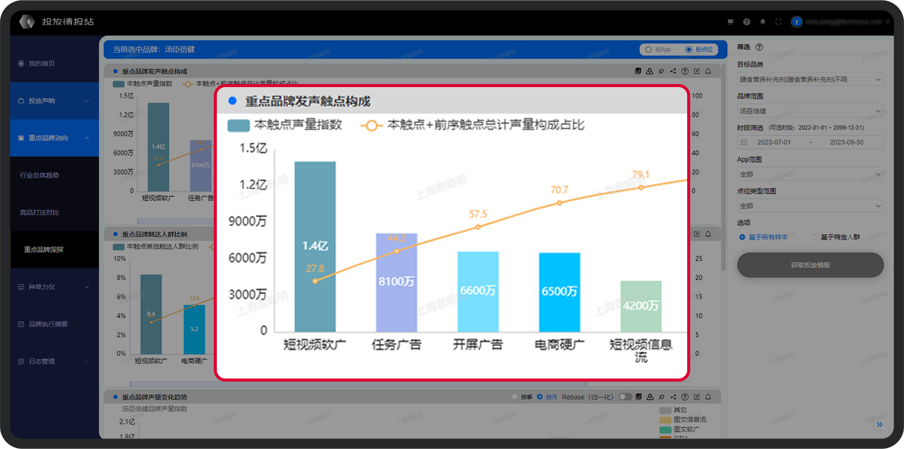
Task: Collapse the 重点品牌动向 sidebar menu
Action: [54, 138]
